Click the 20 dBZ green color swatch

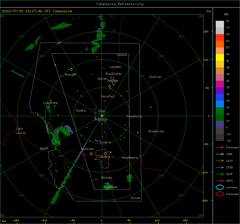pos(220,111)
